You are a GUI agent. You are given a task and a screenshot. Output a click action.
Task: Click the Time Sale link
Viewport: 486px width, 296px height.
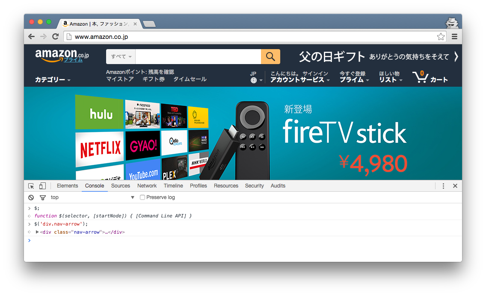click(x=190, y=79)
